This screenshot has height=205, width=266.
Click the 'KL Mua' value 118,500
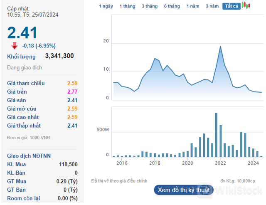[68, 164]
